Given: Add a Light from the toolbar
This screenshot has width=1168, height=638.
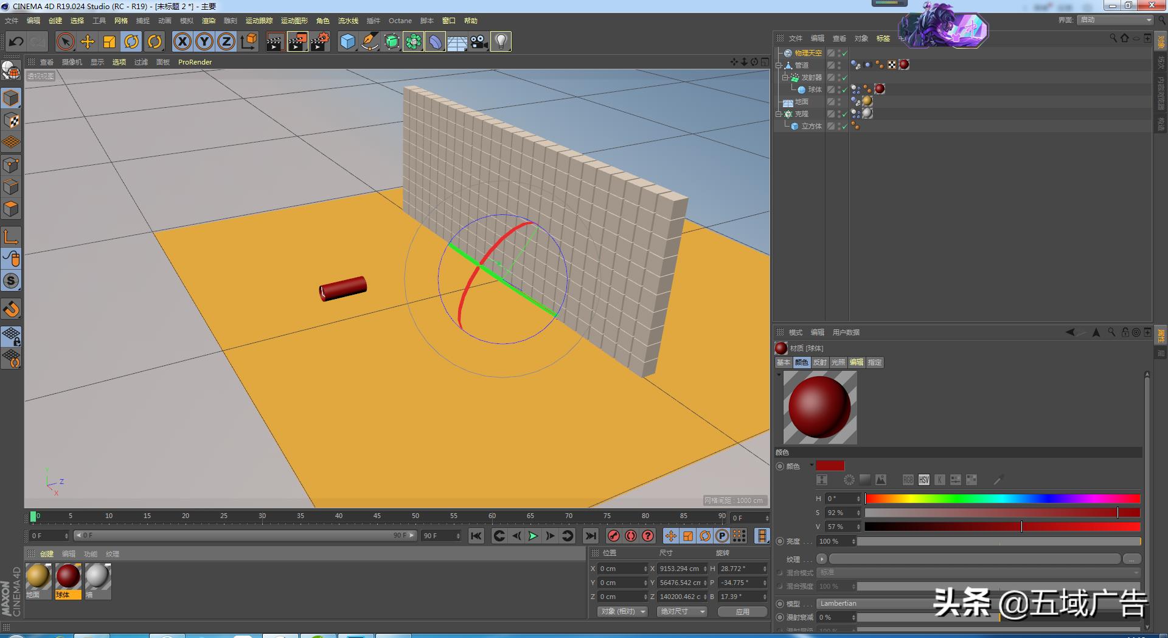Looking at the screenshot, I should click(501, 43).
